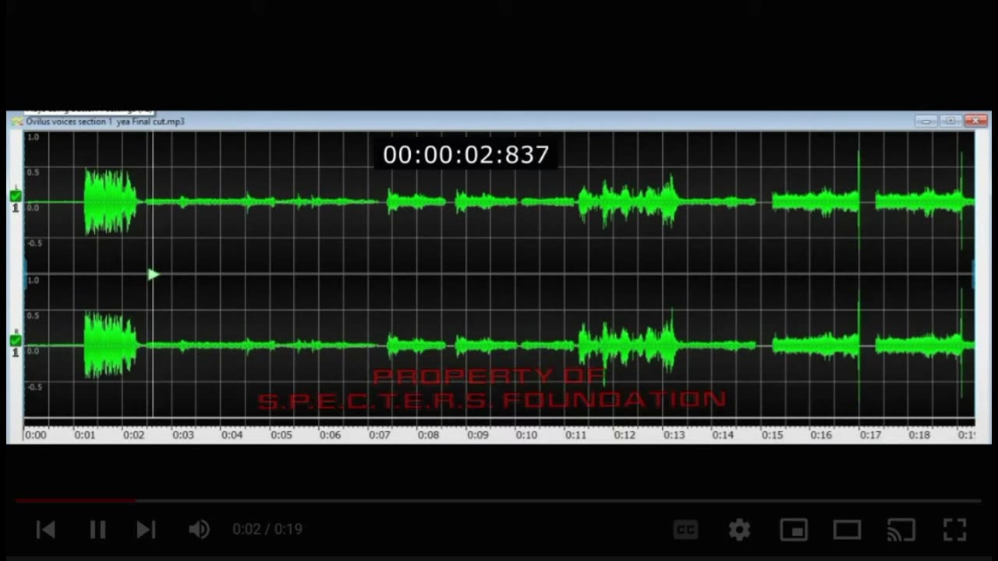998x561 pixels.
Task: Toggle the right channel green checkbox
Action: 15,340
